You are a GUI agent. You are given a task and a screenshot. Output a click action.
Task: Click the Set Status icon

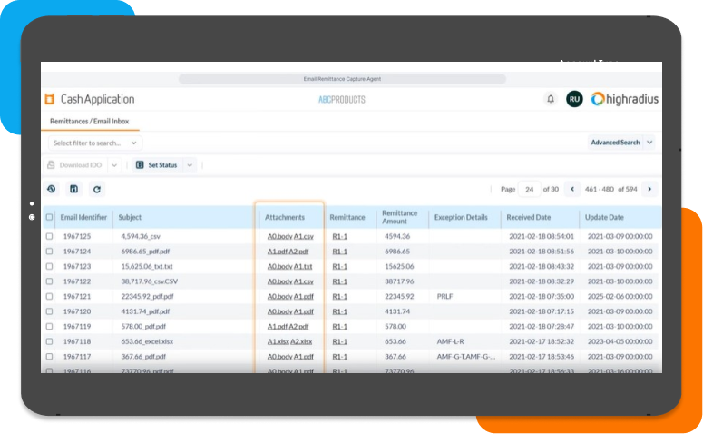[140, 165]
